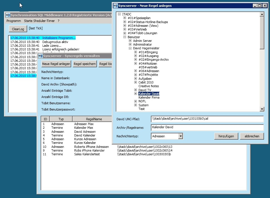Expand the #01#Eingang folder

[135, 52]
